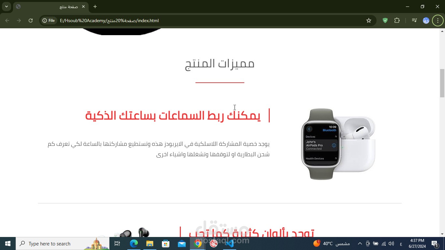Open the 40°C weather widget
445x250 pixels.
(332, 243)
